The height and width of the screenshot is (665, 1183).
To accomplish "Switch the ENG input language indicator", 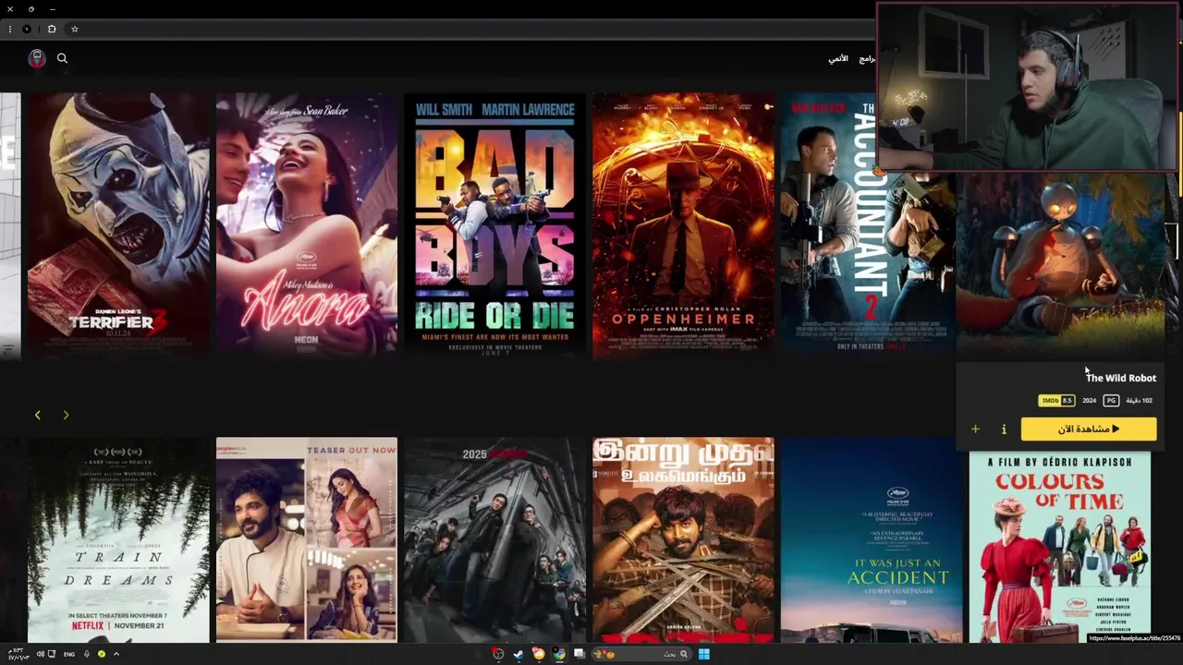I will click(x=69, y=654).
